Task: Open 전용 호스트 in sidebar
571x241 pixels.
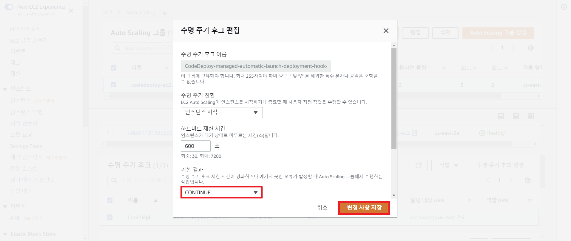Action: 24,168
